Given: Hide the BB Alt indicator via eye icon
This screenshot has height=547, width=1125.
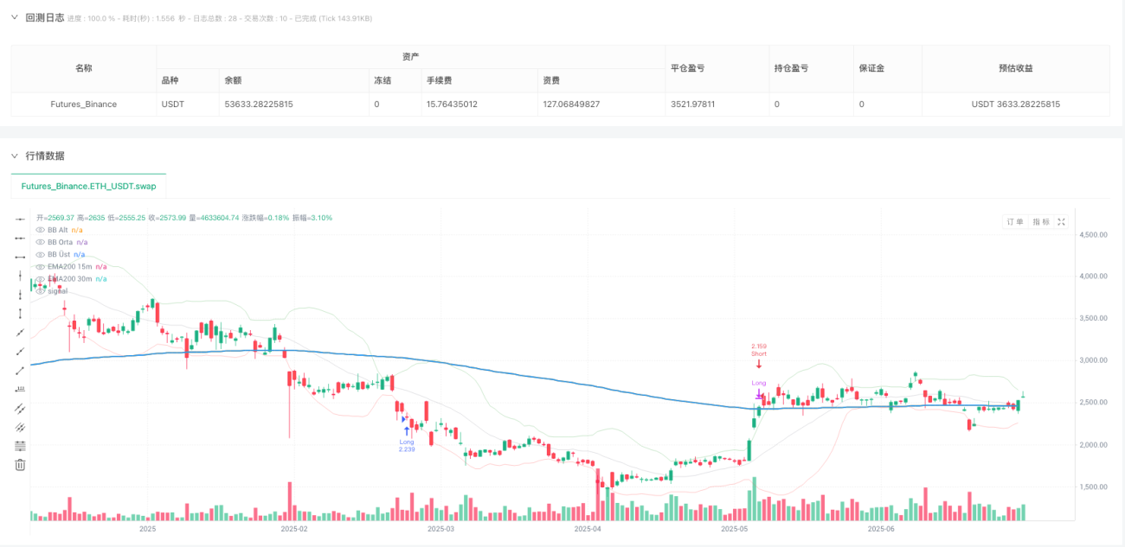Looking at the screenshot, I should coord(40,230).
